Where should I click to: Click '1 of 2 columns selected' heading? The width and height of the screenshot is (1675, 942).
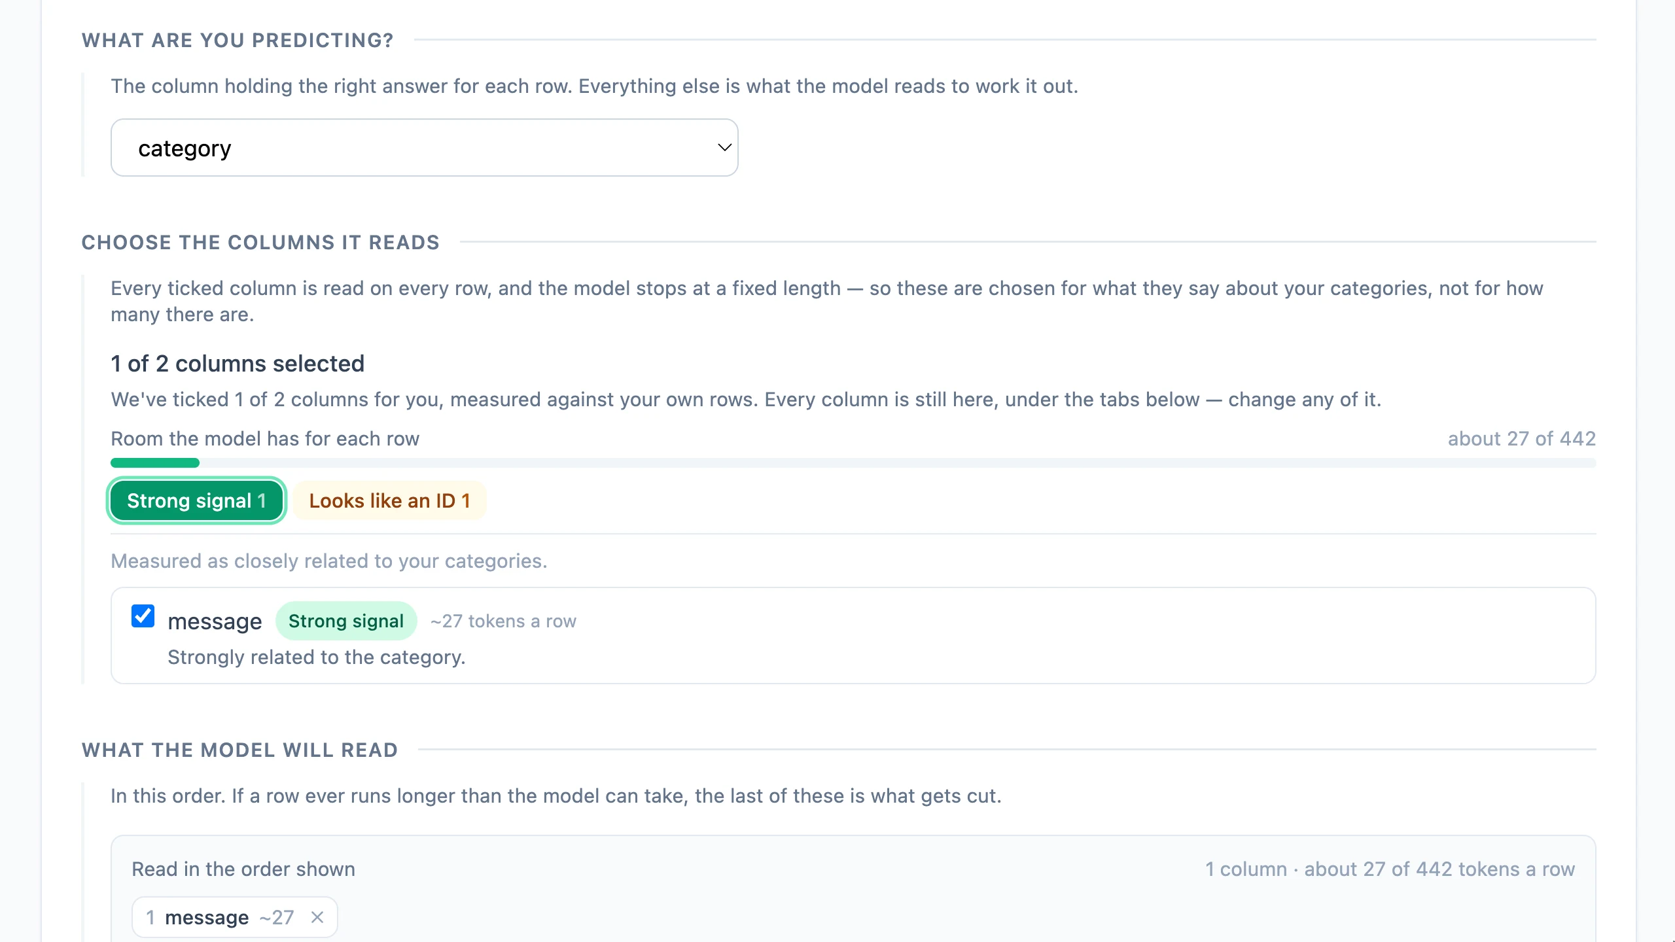point(238,364)
